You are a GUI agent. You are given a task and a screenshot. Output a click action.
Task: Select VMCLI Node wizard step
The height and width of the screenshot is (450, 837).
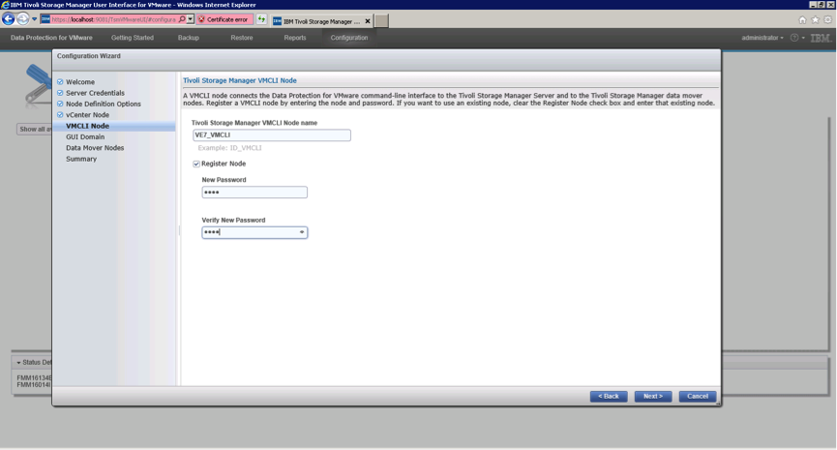tap(87, 126)
